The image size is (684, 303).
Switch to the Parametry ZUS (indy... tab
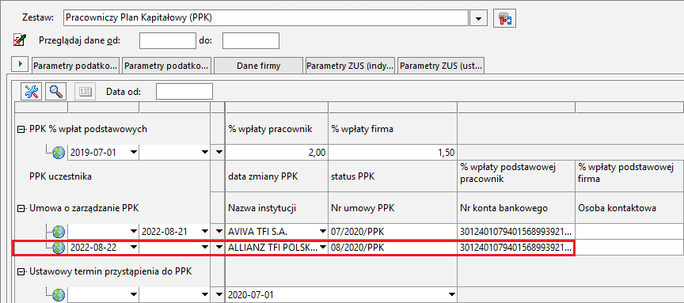pyautogui.click(x=351, y=66)
